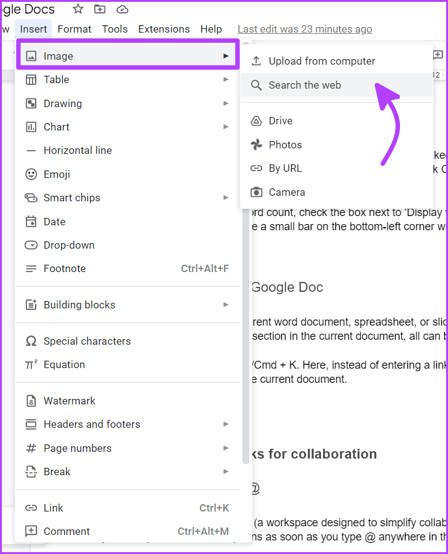Image resolution: width=448 pixels, height=554 pixels.
Task: Click the Headers and footers icon
Action: 31,424
